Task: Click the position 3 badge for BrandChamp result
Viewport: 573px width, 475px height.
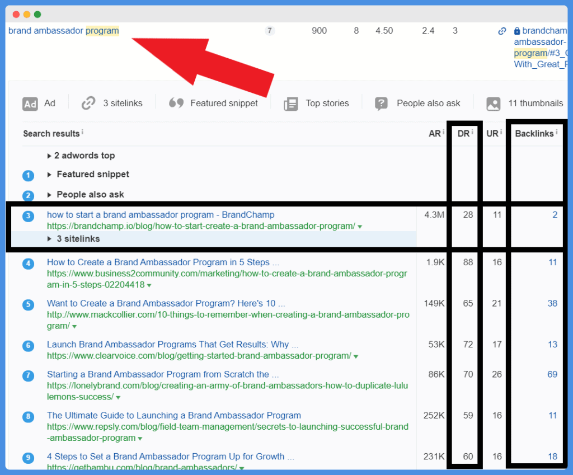Action: point(28,216)
